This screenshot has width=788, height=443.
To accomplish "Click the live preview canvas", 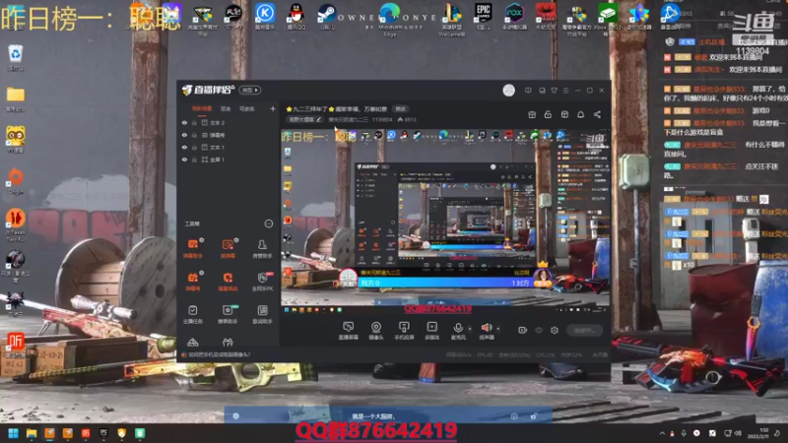I will point(445,221).
